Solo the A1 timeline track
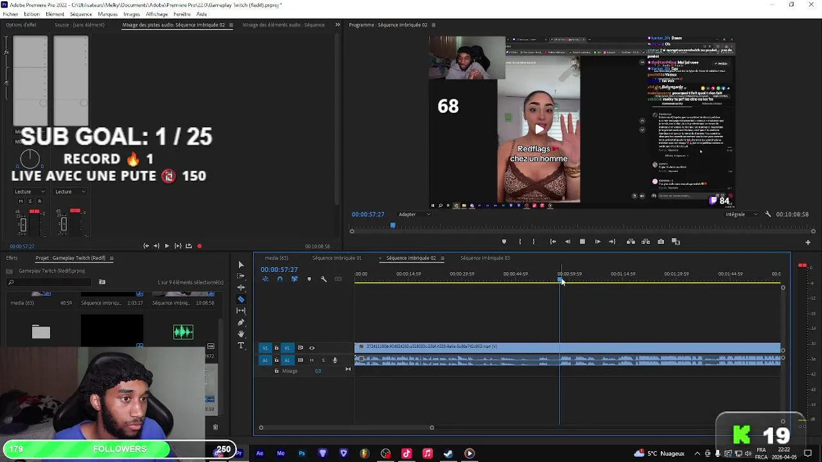Screen dimensions: 822x462 tap(323, 360)
